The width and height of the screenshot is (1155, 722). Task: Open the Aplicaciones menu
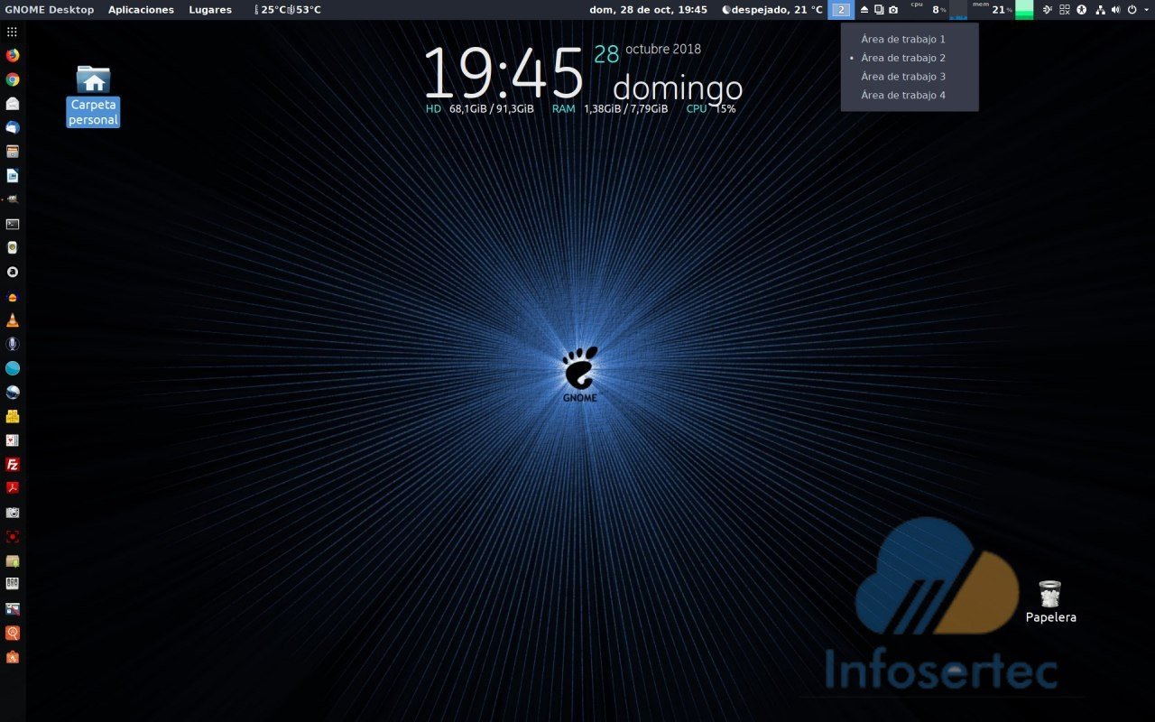point(141,10)
